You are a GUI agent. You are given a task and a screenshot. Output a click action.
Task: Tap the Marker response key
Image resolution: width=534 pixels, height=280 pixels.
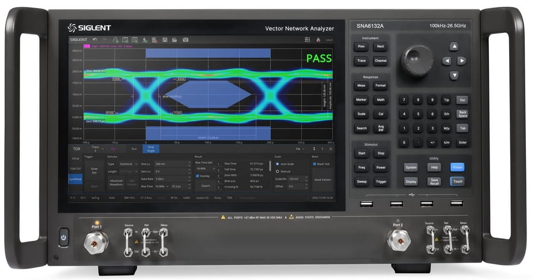[361, 100]
